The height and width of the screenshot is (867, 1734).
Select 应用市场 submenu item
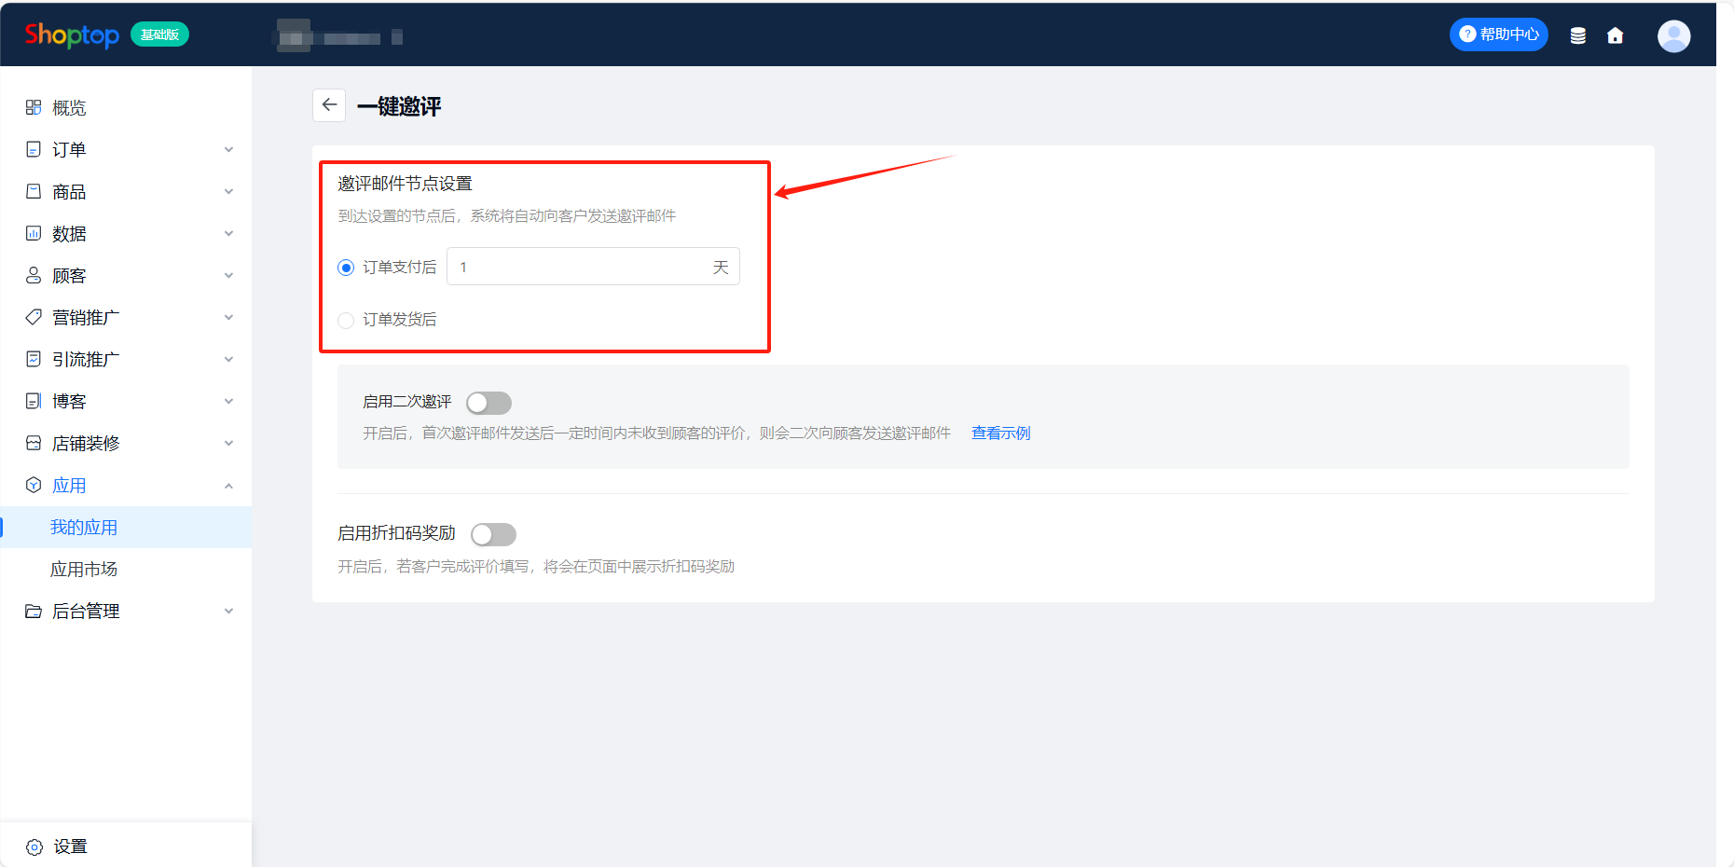point(126,569)
